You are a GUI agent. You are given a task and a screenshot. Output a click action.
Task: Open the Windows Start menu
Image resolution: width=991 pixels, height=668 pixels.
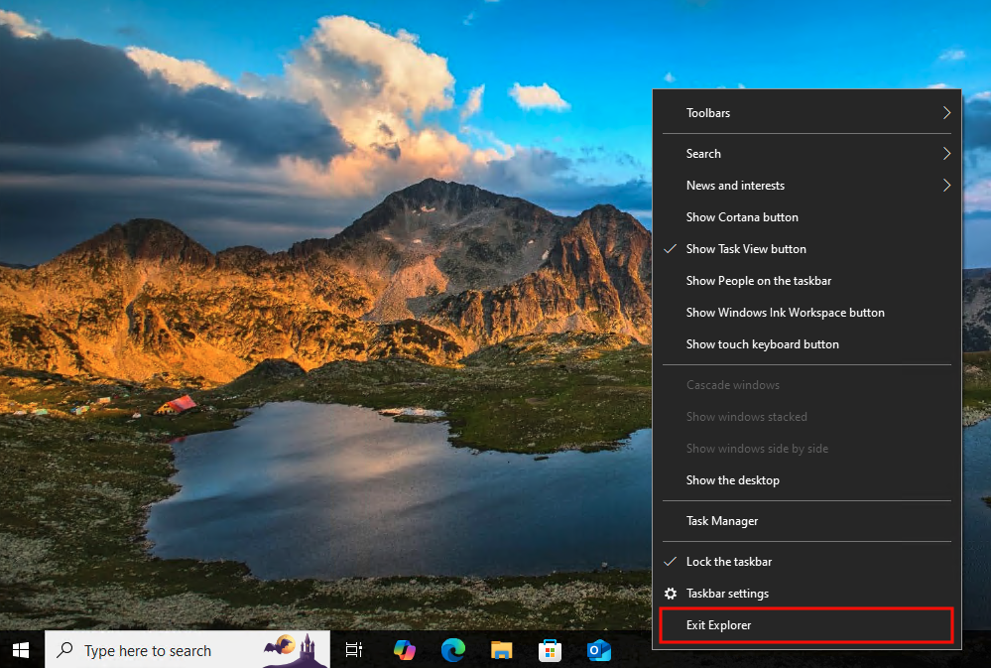click(20, 650)
